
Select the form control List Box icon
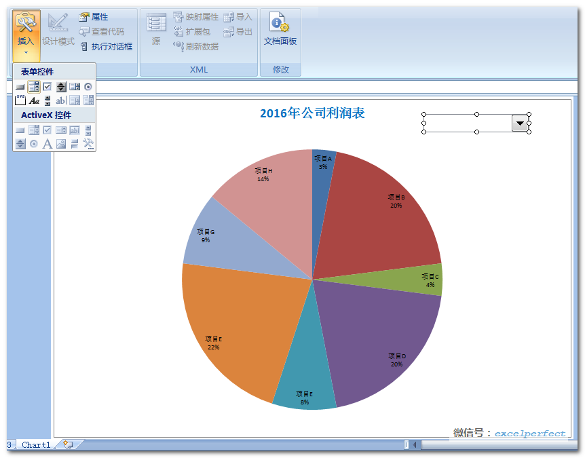coord(75,87)
